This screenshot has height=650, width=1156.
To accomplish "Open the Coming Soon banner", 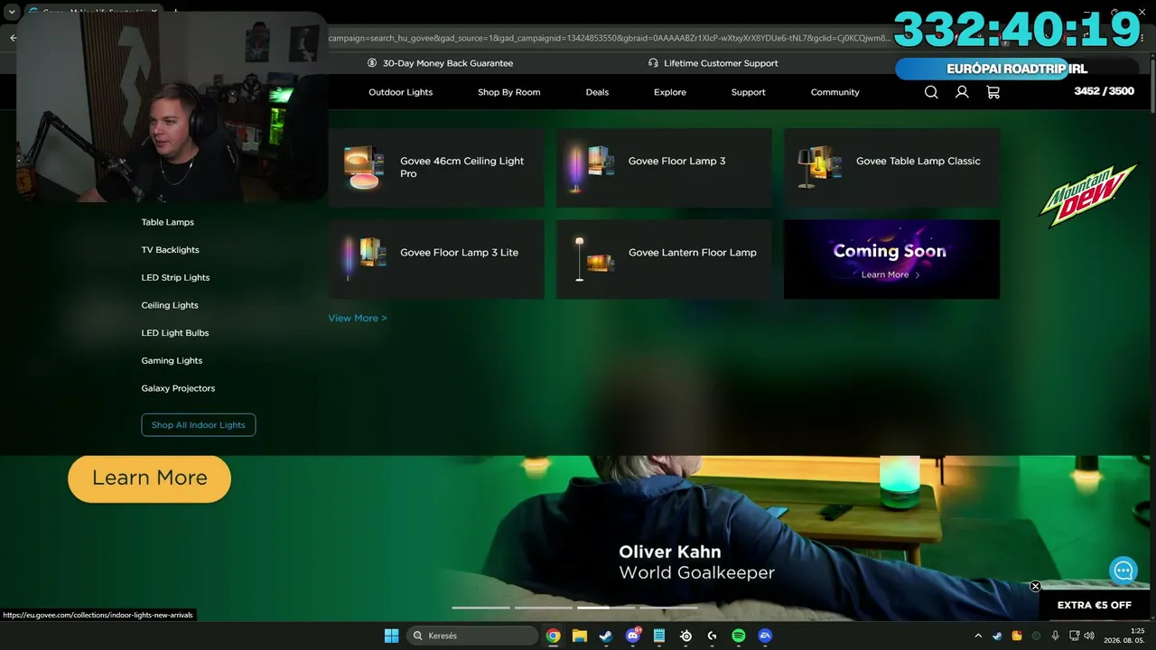I will point(891,259).
